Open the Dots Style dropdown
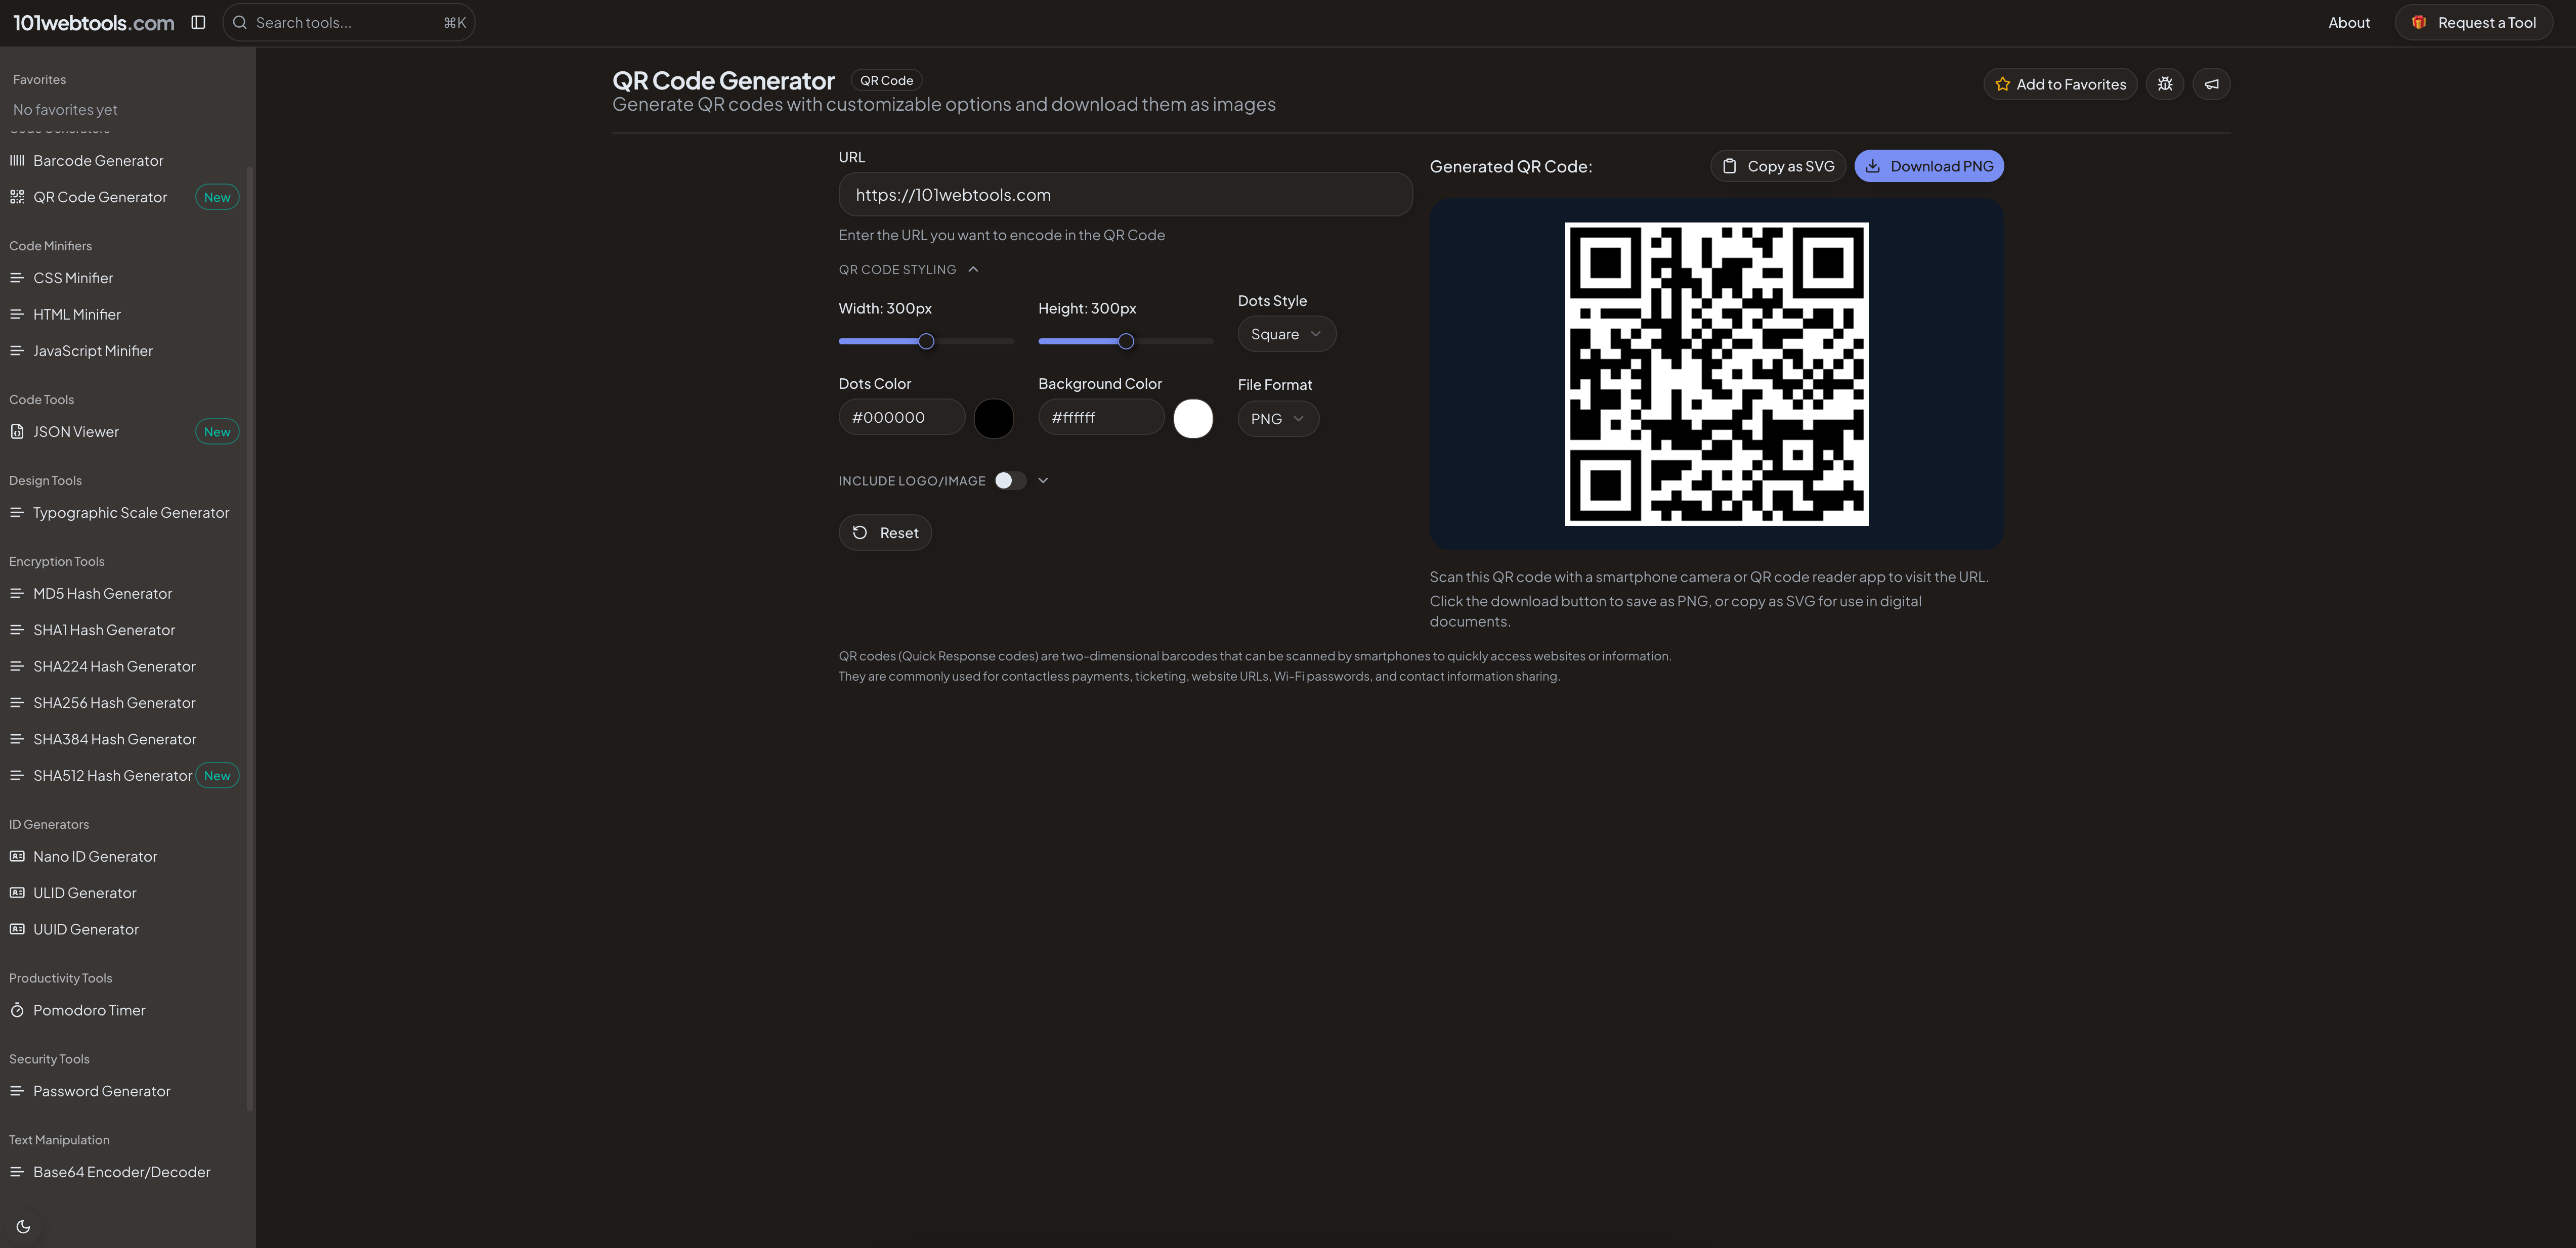 [x=1286, y=333]
